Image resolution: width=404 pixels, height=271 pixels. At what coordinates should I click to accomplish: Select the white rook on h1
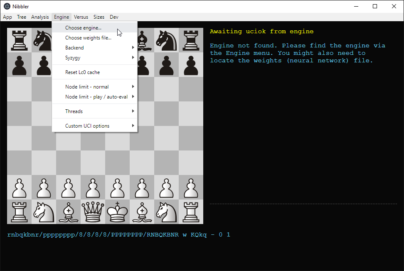click(x=191, y=212)
